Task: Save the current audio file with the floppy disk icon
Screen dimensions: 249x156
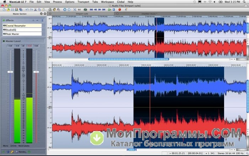Action: tap(12, 10)
